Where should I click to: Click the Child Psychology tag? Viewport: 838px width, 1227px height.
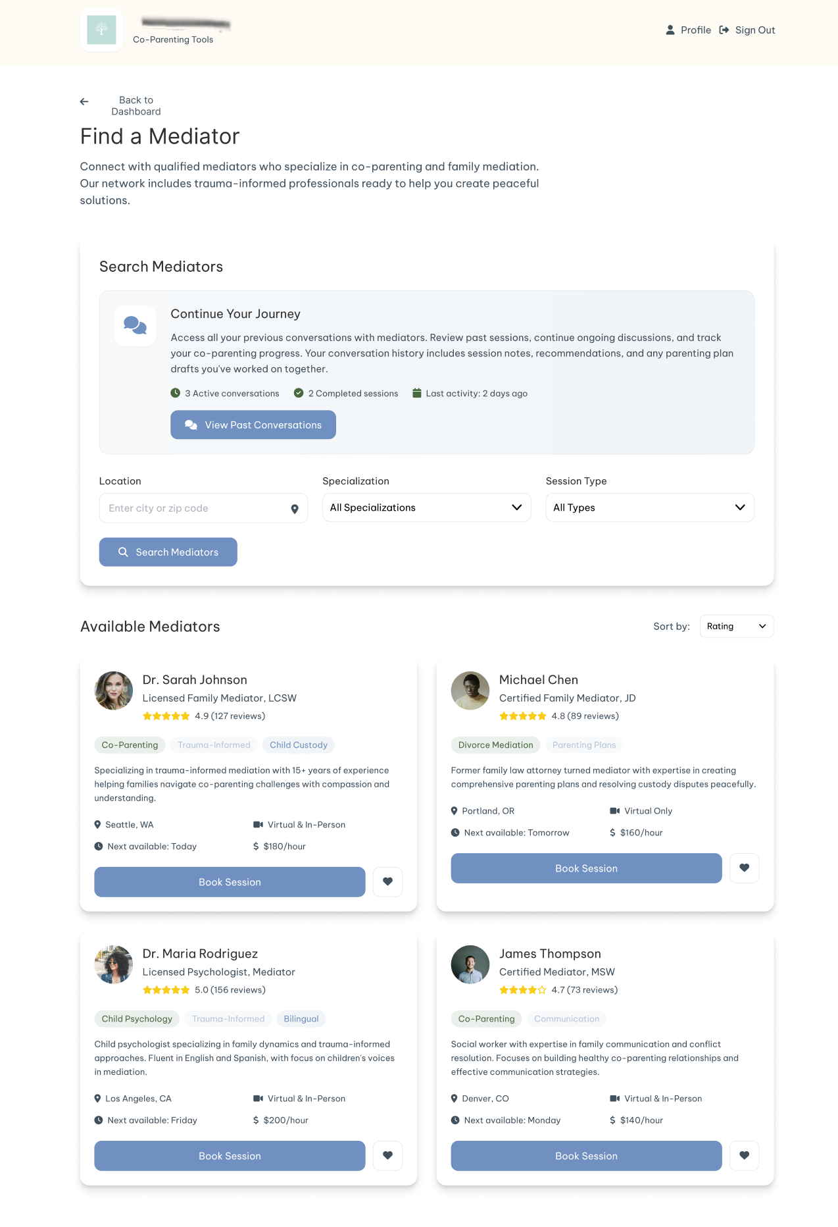pyautogui.click(x=137, y=1019)
